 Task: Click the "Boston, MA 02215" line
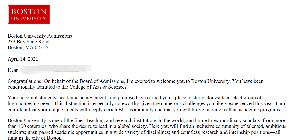click(28, 48)
